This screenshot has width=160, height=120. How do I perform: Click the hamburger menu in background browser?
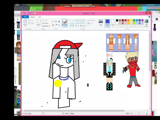(x=17, y=5)
